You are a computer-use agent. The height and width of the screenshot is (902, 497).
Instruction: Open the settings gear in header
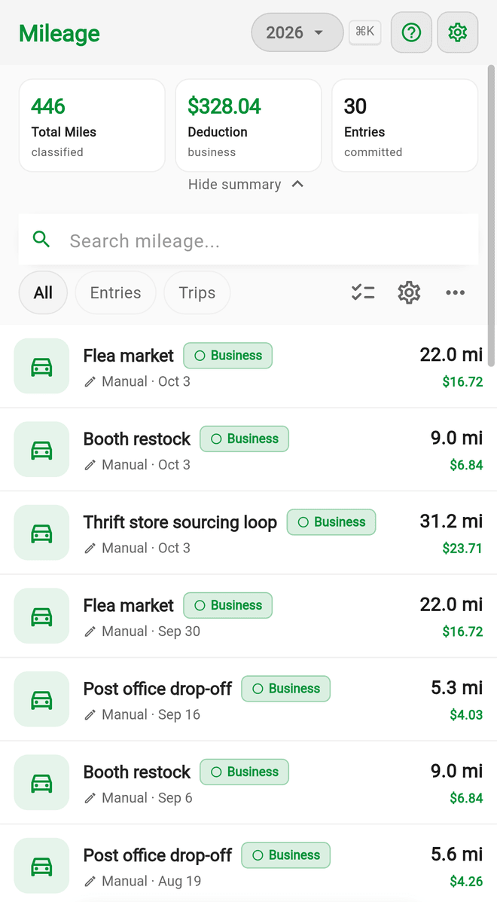point(457,32)
